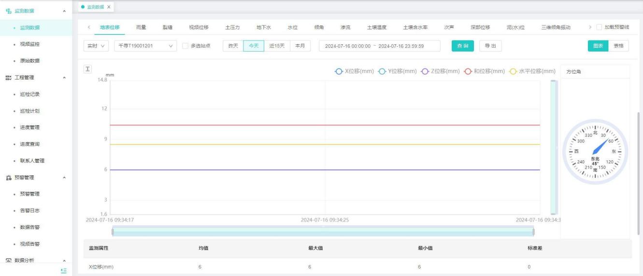Click the chart Y-axis scale toggle icon
The height and width of the screenshot is (276, 643).
(87, 69)
